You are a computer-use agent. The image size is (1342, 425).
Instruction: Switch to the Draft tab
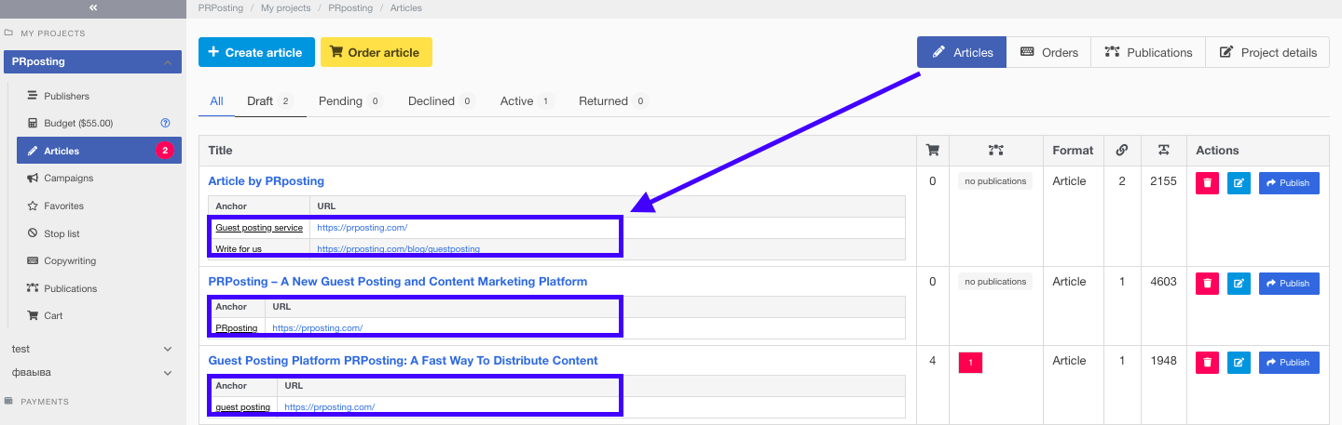(x=260, y=101)
